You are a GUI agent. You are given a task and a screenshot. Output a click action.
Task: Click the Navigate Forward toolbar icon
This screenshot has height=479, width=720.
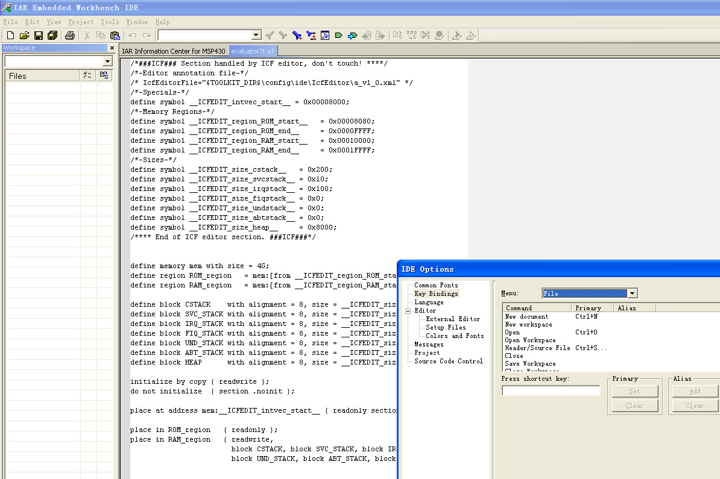pos(381,36)
